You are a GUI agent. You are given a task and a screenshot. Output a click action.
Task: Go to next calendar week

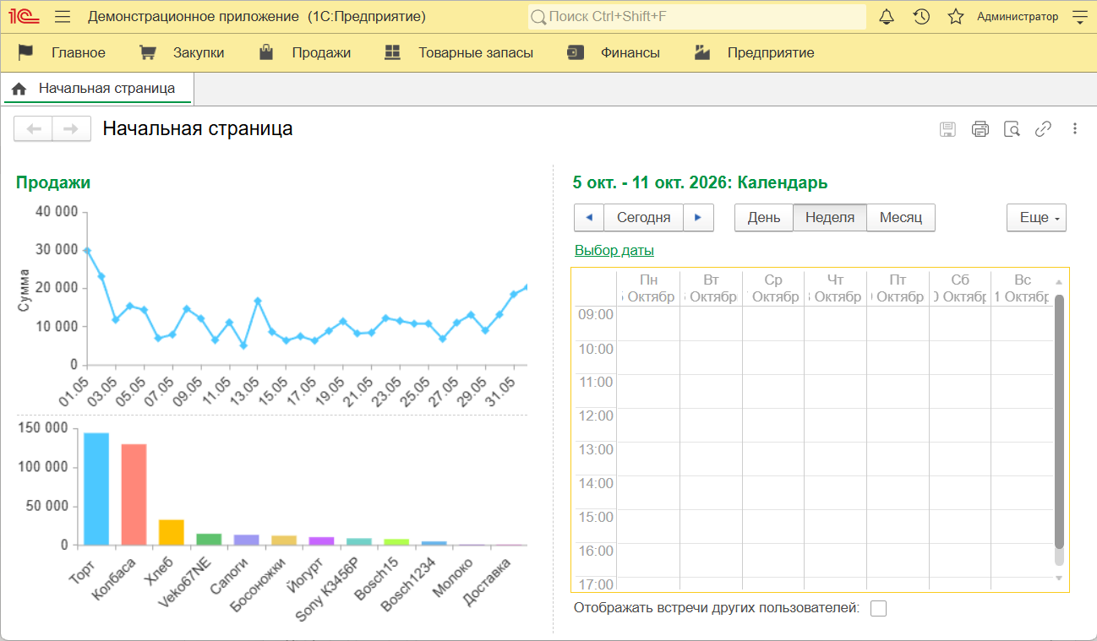pos(698,218)
